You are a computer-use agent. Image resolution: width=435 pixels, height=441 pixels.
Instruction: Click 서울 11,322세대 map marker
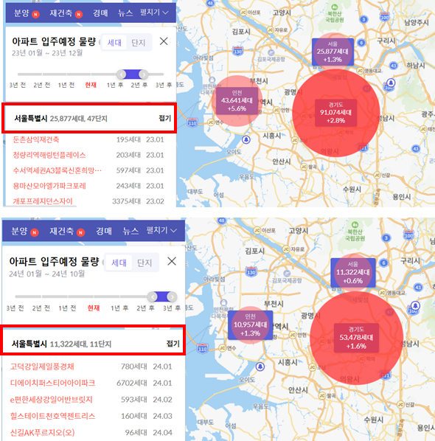click(353, 273)
